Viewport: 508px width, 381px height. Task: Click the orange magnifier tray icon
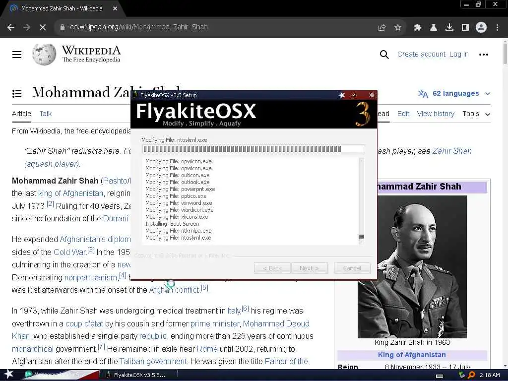click(x=471, y=375)
